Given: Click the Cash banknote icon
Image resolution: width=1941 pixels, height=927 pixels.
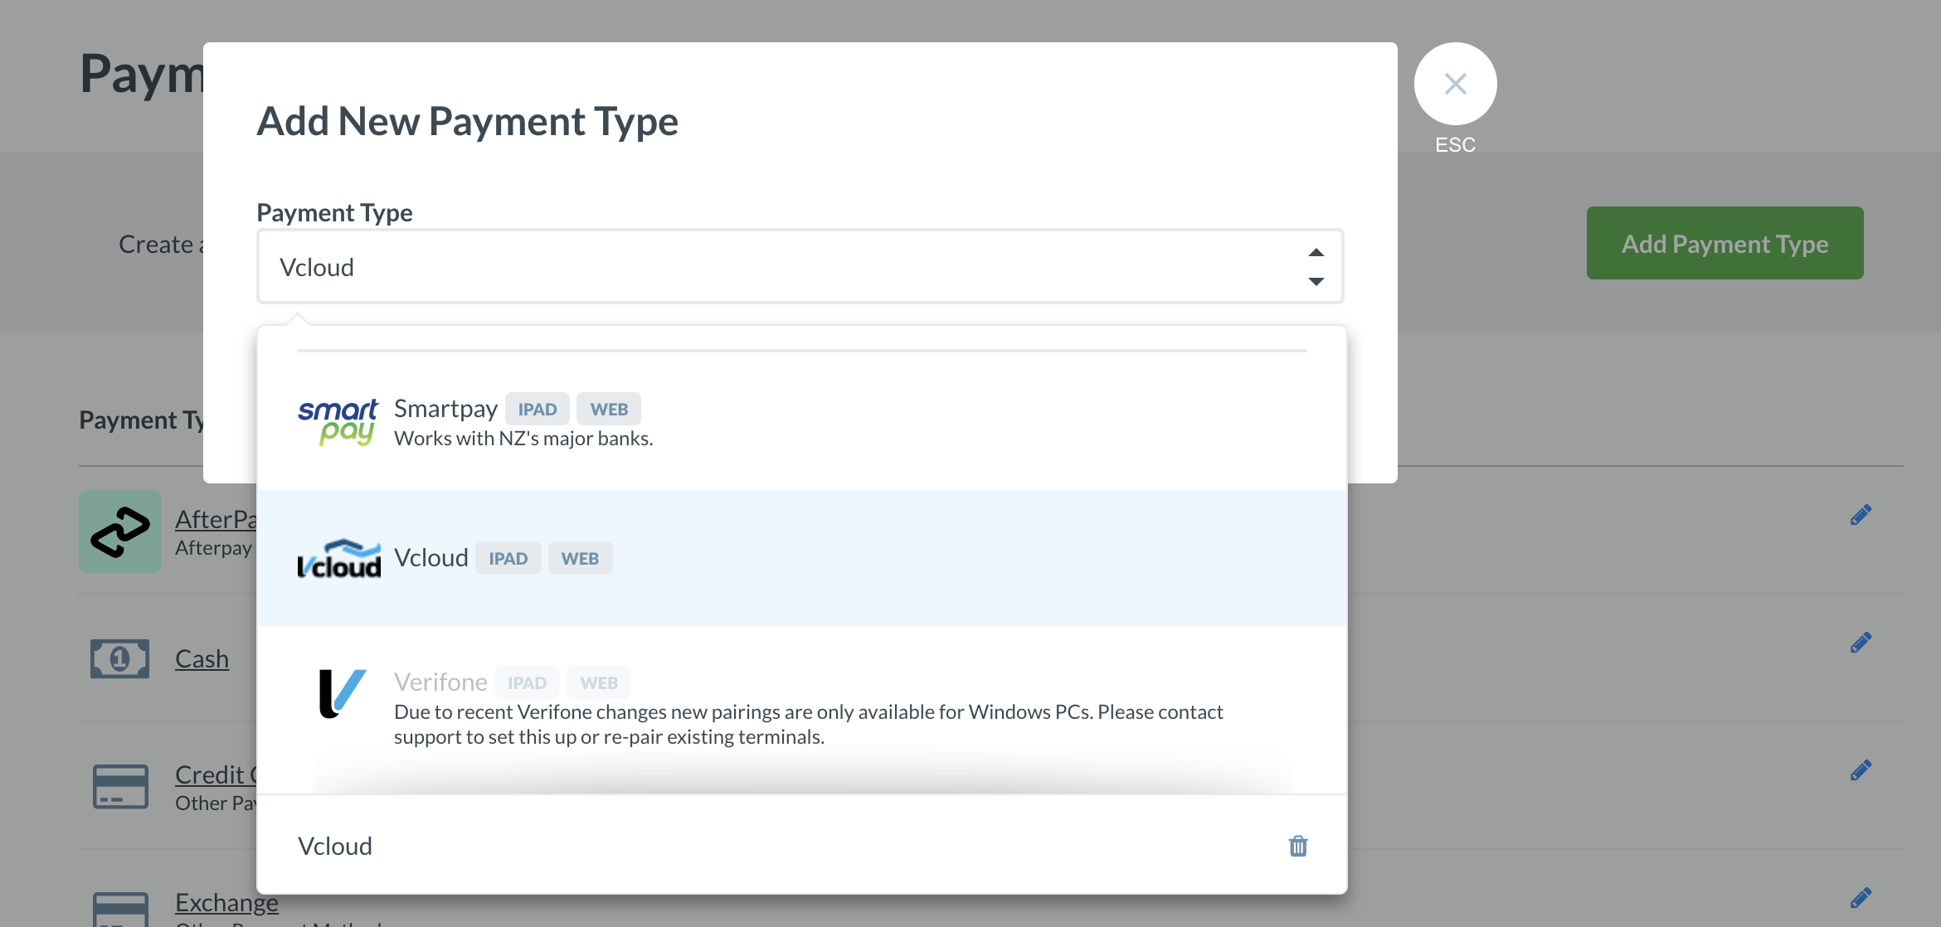Looking at the screenshot, I should click(120, 659).
